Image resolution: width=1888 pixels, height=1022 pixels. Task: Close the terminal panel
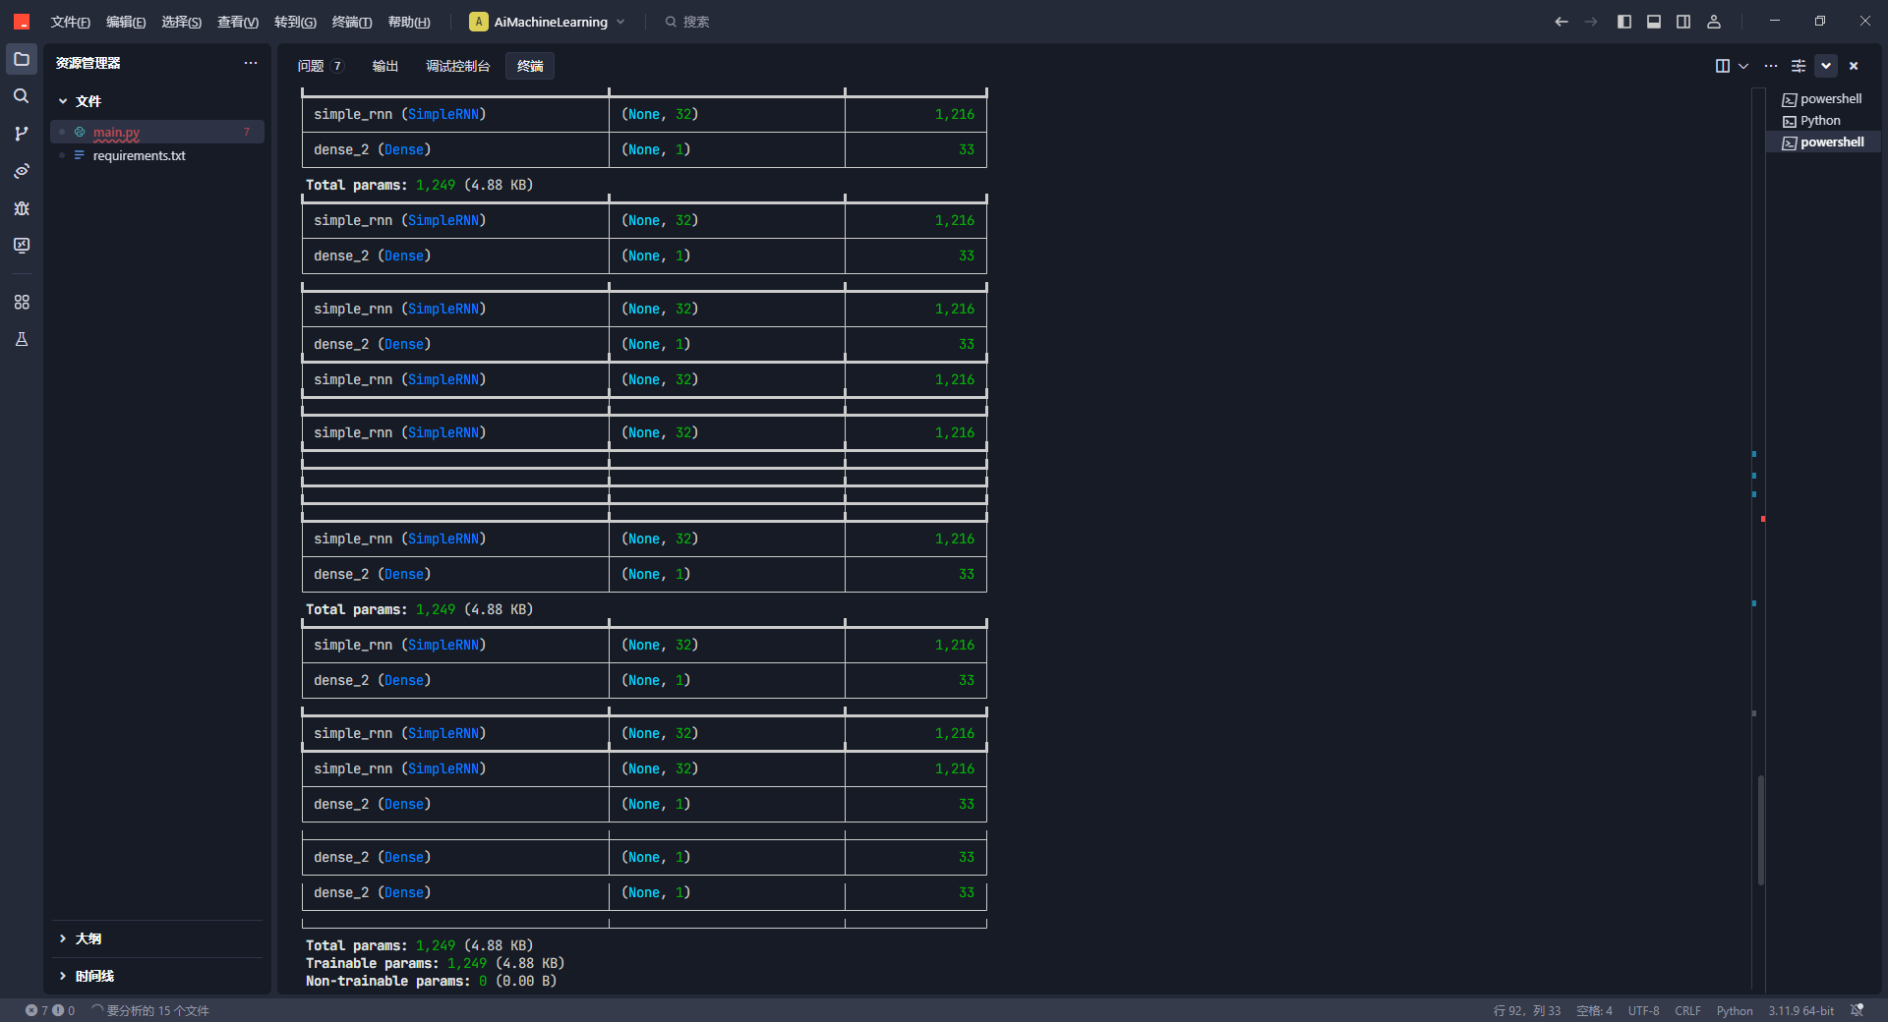tap(1854, 66)
